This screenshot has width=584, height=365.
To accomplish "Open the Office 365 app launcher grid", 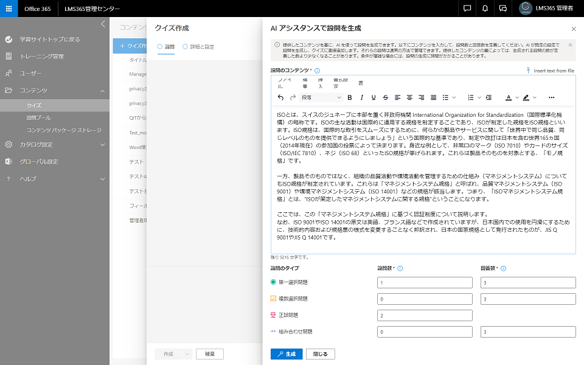I will pyautogui.click(x=9, y=9).
